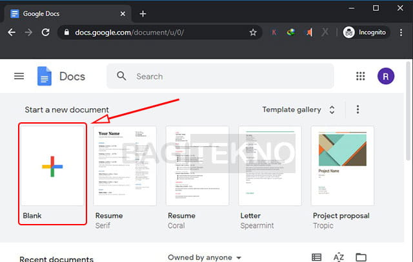The width and height of the screenshot is (413, 262).
Task: Click the Docs title text
Action: pyautogui.click(x=72, y=77)
